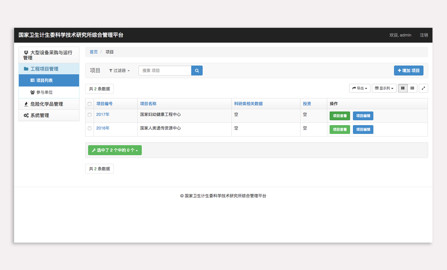
Task: Select 项目列表 in the sidebar
Action: coord(44,81)
